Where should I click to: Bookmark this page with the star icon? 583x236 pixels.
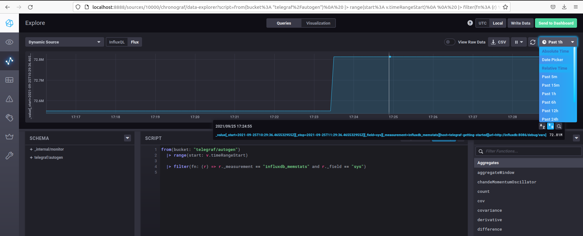[505, 7]
